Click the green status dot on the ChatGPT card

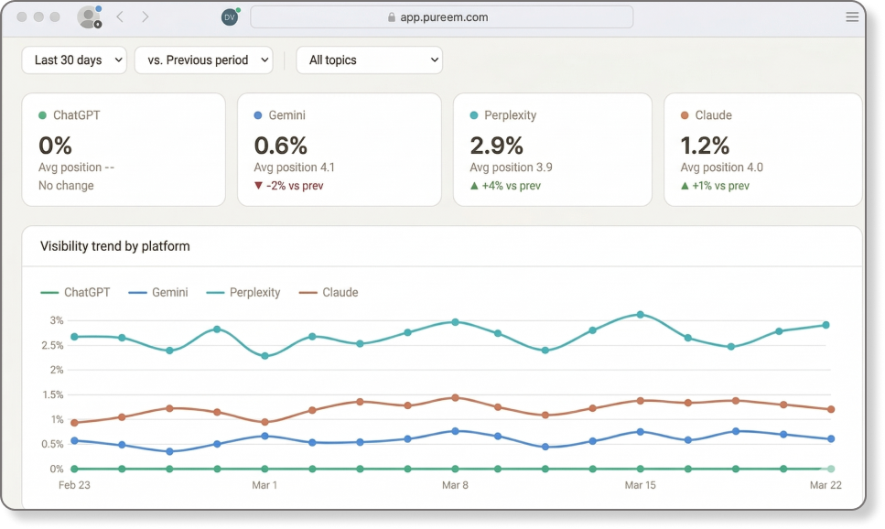(40, 115)
